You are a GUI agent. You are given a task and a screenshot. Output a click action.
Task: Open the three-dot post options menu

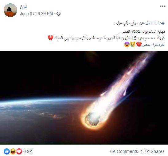click(x=163, y=6)
